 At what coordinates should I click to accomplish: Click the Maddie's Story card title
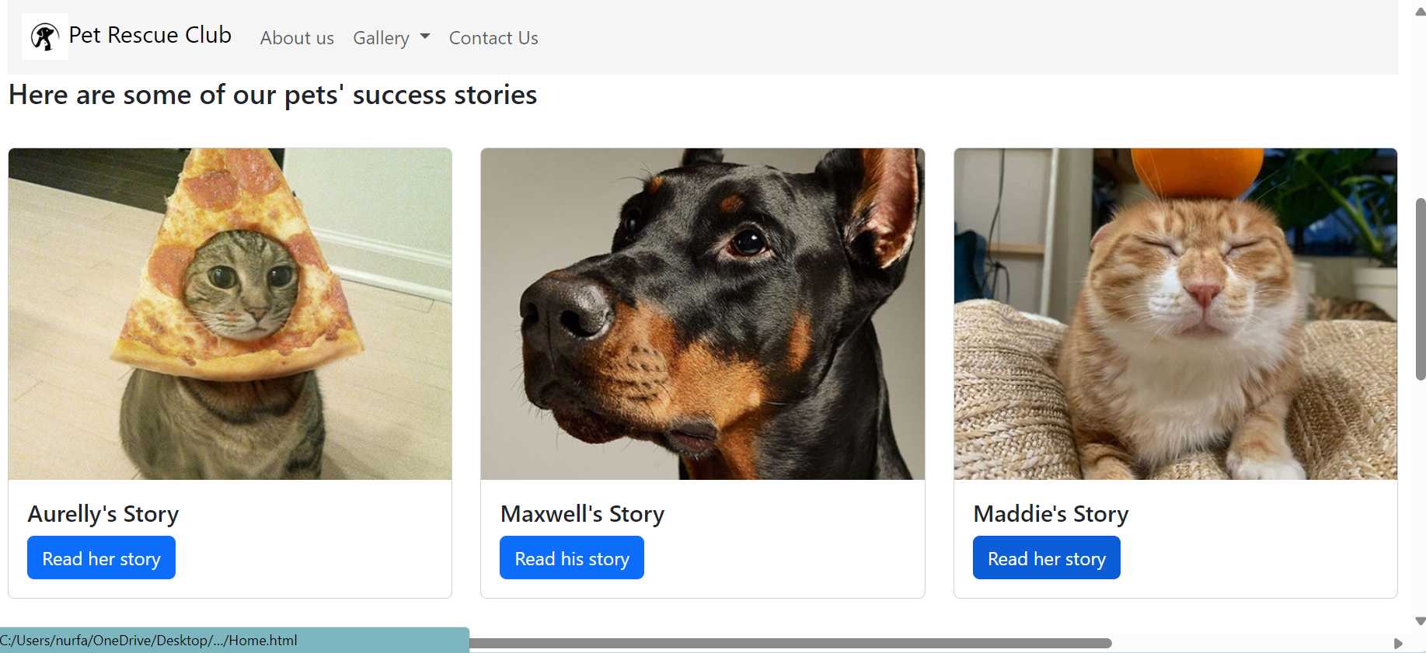click(1051, 514)
